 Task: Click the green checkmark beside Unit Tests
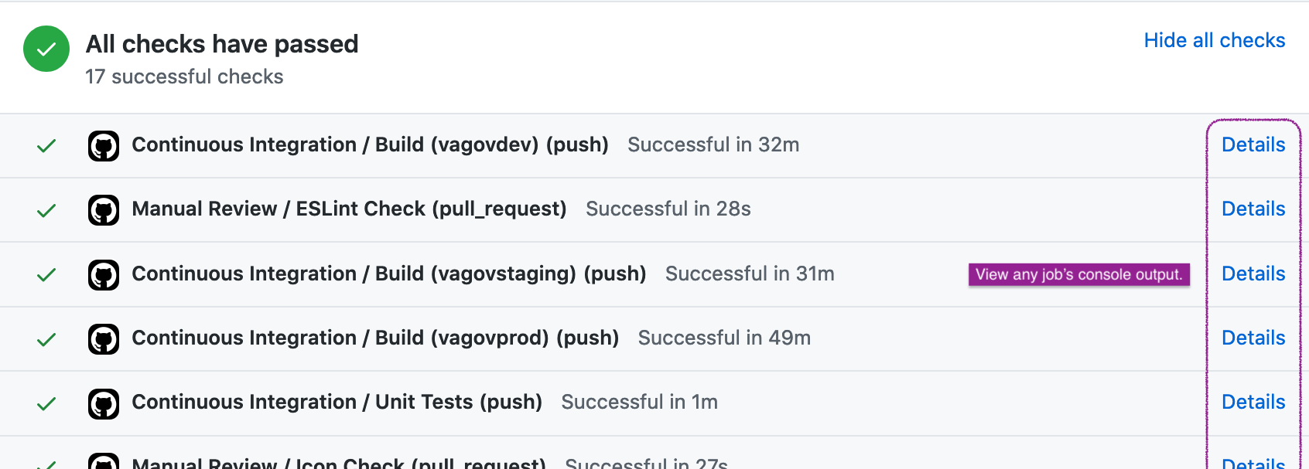pyautogui.click(x=46, y=403)
